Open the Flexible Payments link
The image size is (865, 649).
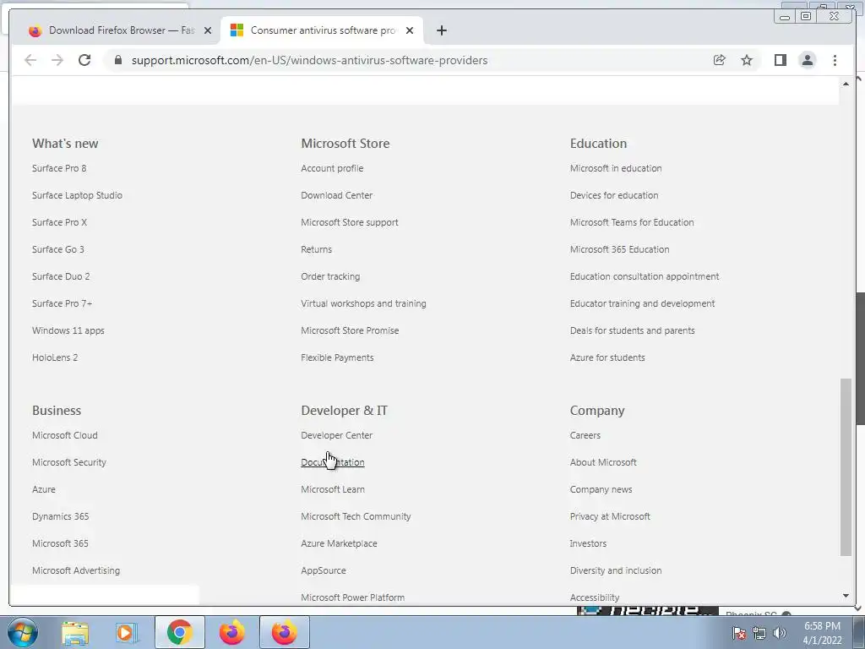(337, 357)
